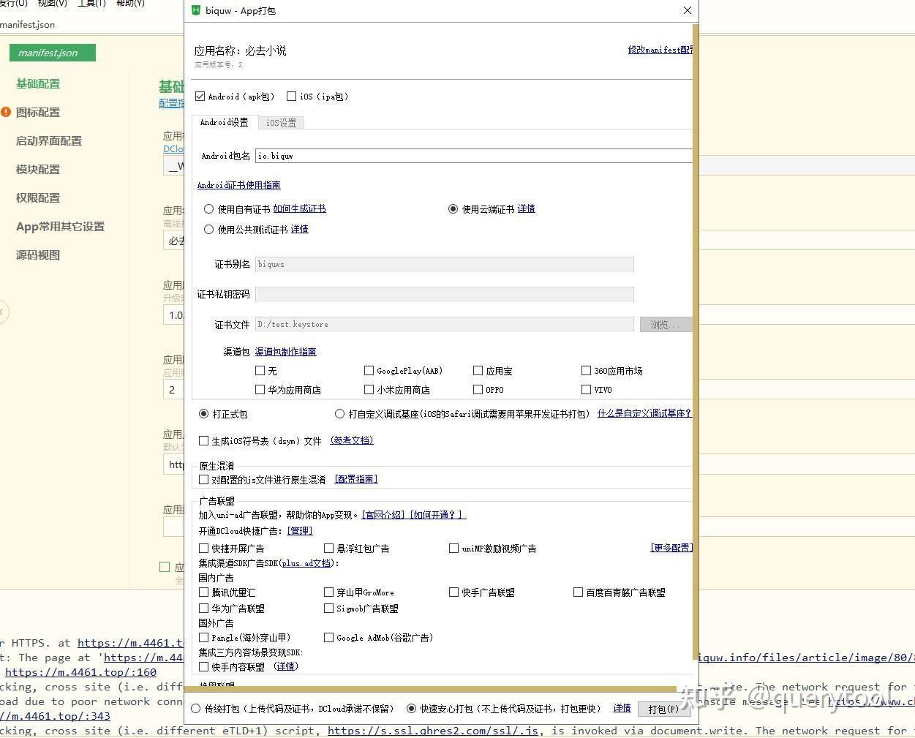
Task: Select 使用云端证书 radio button
Action: click(453, 209)
